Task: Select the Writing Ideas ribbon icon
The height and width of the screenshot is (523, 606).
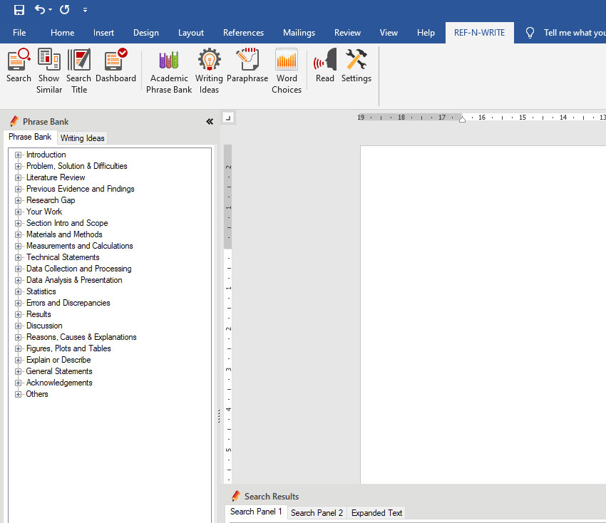Action: [x=209, y=70]
